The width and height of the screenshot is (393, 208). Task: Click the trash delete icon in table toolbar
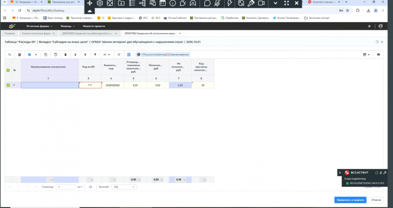[x=65, y=55]
